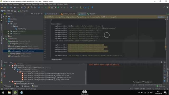Viewport: 169px width, 95px height.
Task: Click the Build output tree scrollbar
Action: point(86,77)
